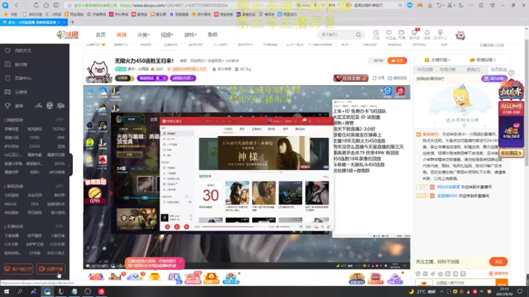Click the streamer pig avatar
Viewport: 529px width, 297px height.
coord(98,71)
